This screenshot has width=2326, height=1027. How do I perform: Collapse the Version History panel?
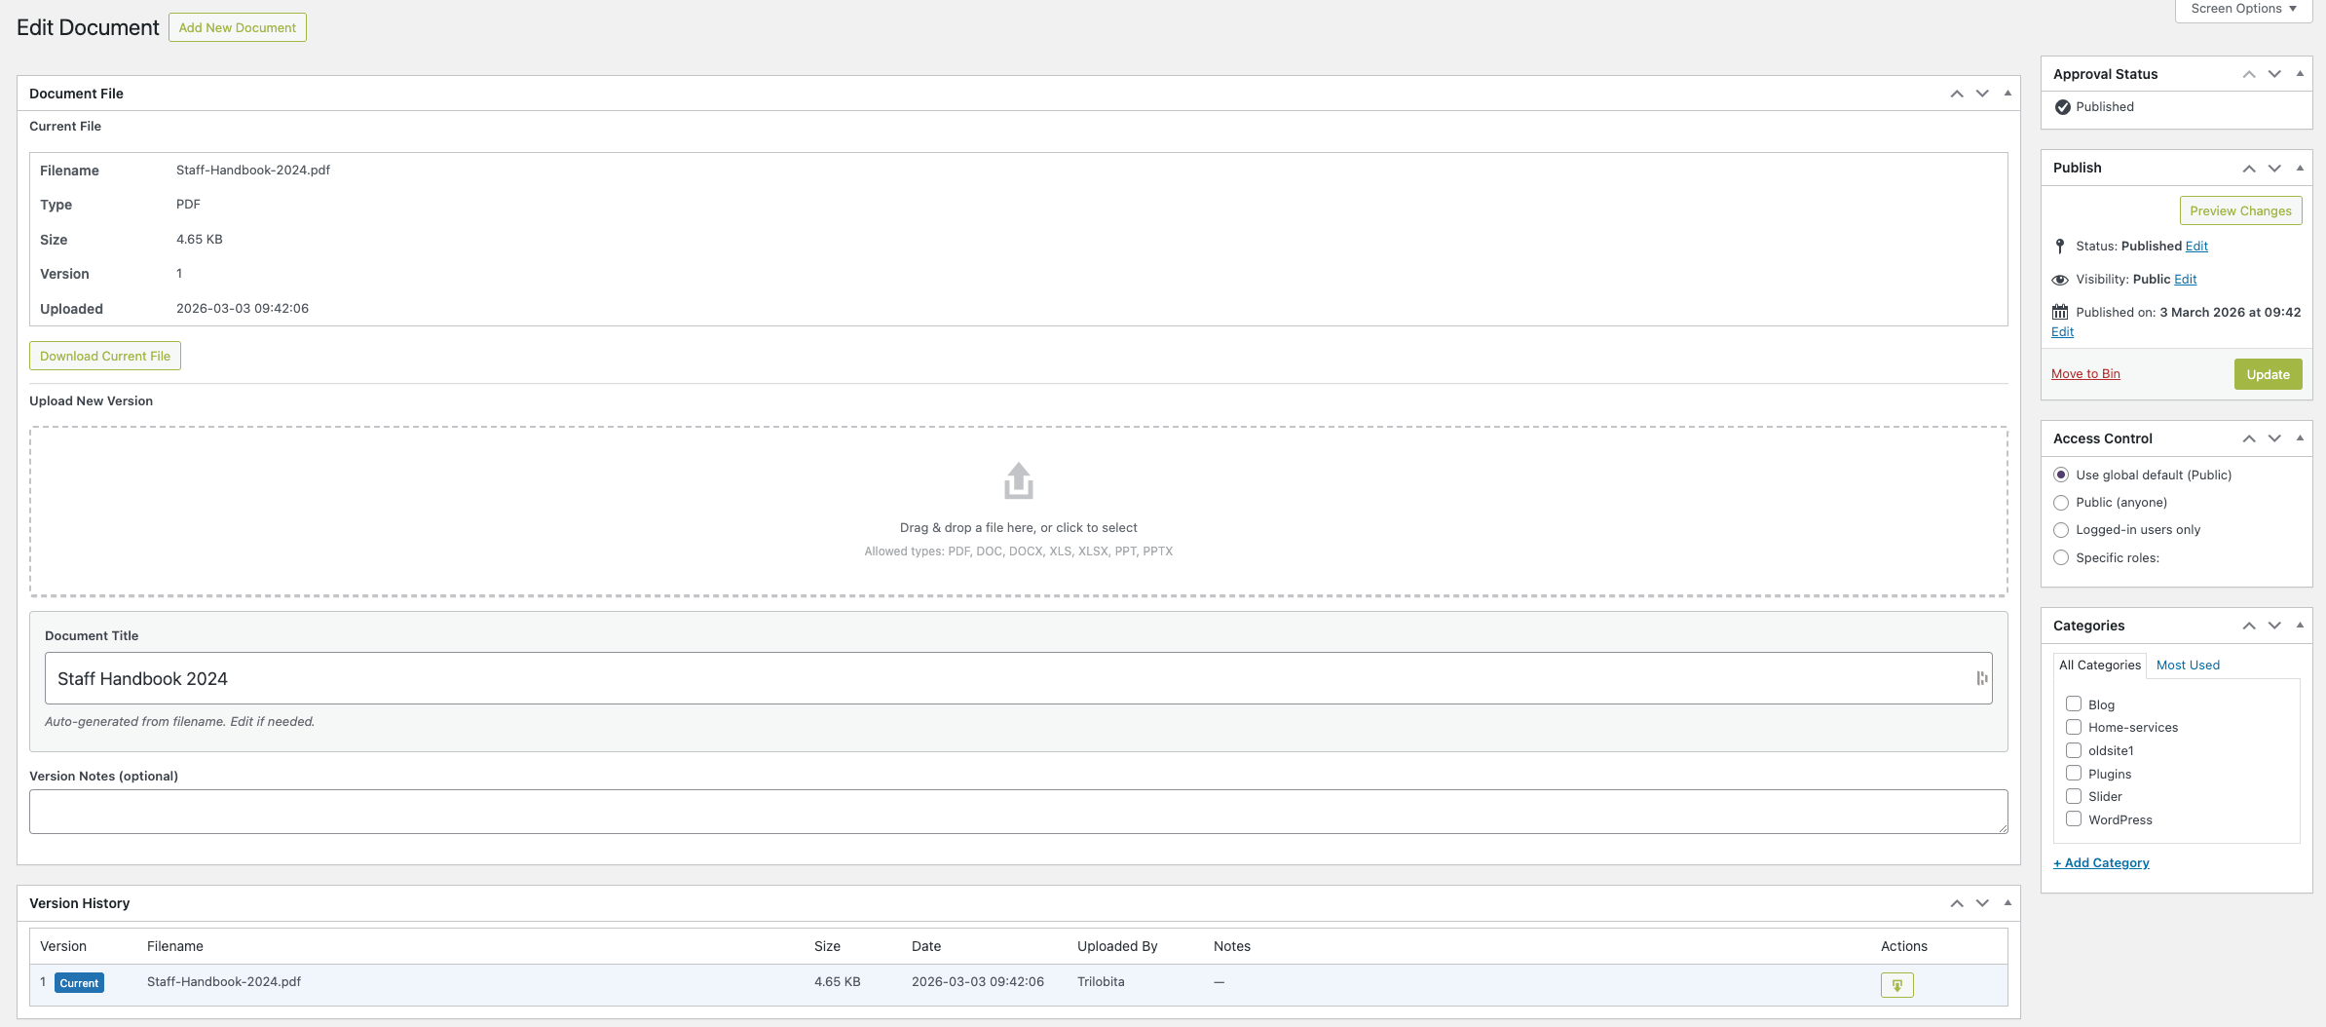pyautogui.click(x=2007, y=903)
